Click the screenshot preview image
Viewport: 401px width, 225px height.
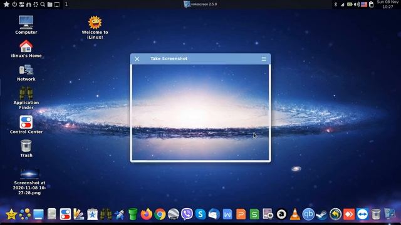click(x=200, y=112)
